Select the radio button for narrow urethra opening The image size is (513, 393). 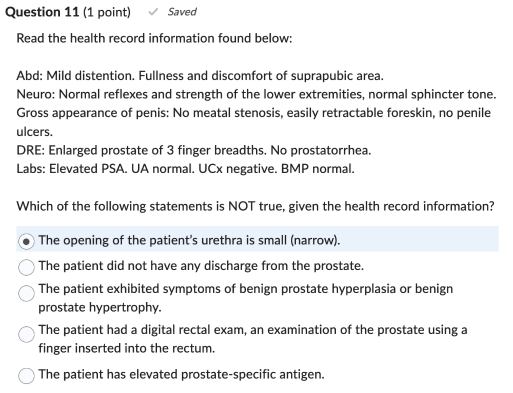pos(26,240)
